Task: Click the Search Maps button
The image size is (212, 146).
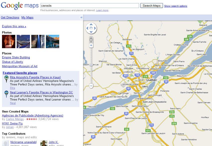Action: [152, 6]
